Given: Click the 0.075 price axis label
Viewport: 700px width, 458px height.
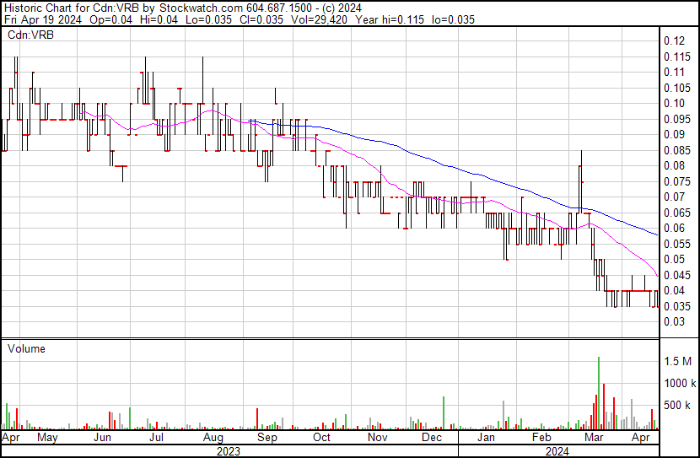Looking at the screenshot, I should [677, 181].
